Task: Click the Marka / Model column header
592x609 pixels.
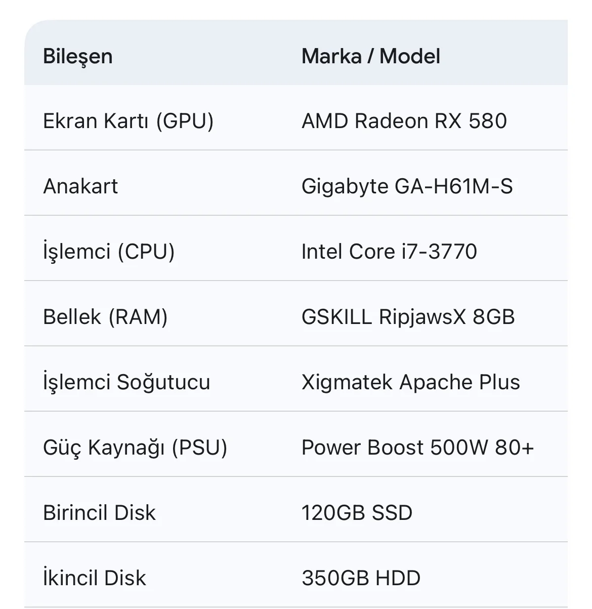Action: 370,56
